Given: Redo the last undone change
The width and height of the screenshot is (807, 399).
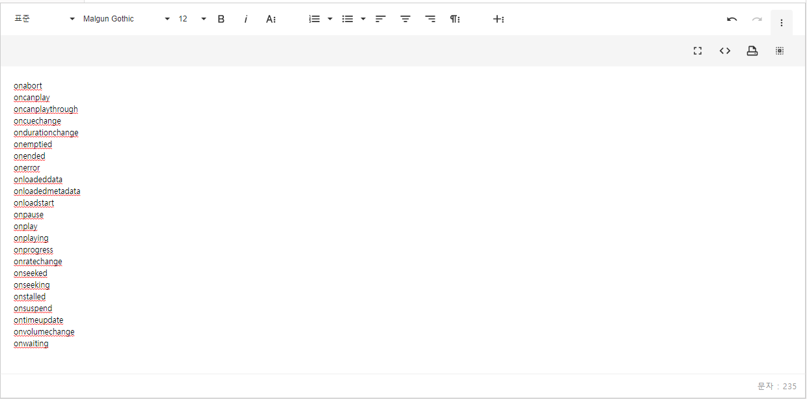Looking at the screenshot, I should pyautogui.click(x=757, y=19).
